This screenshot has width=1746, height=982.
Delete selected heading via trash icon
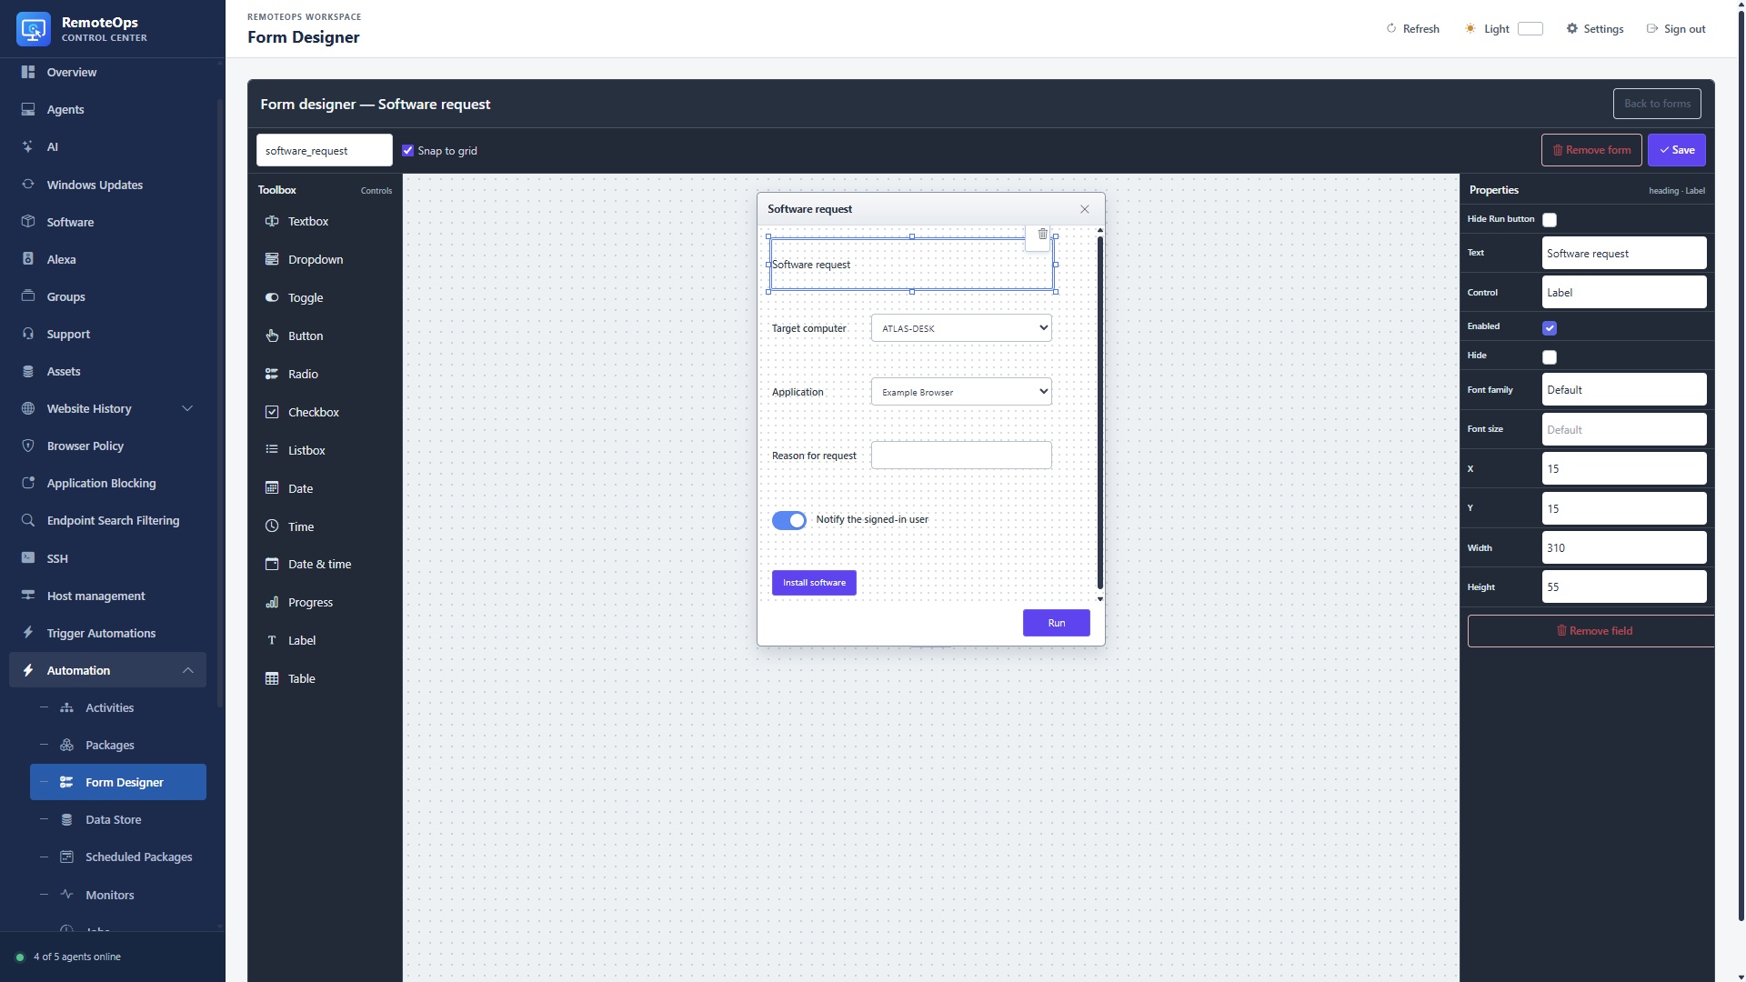[x=1042, y=235]
